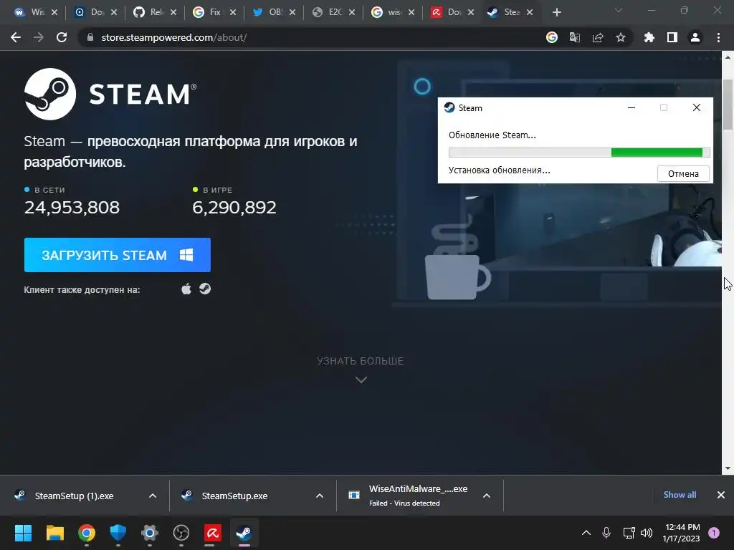The image size is (734, 550).
Task: Toggle the browser side panel icon
Action: [x=672, y=37]
